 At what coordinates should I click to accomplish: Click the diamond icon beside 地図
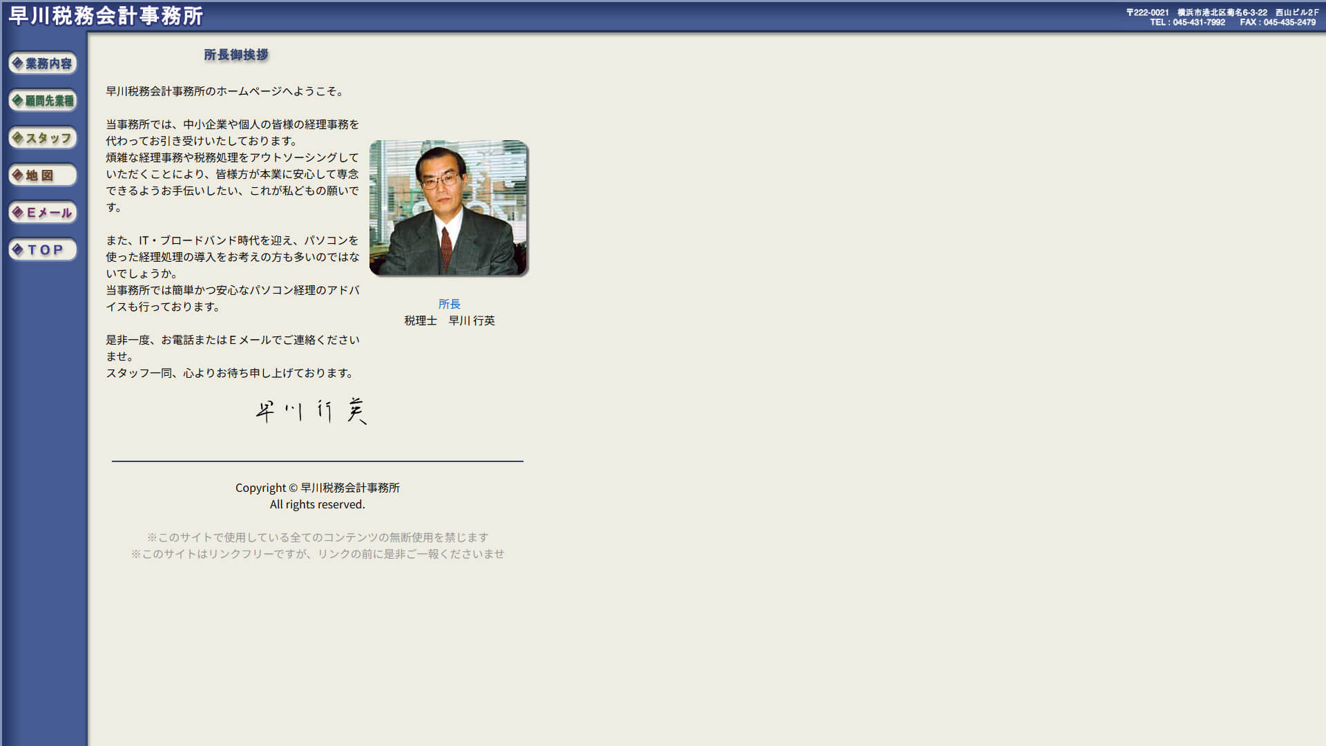[17, 175]
